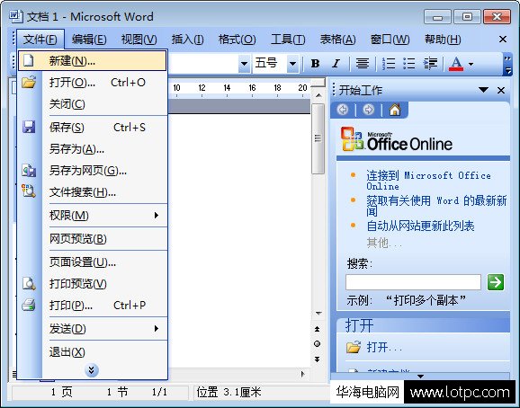Click horizontal scrollbar right arrow
This screenshot has width=520, height=408.
click(x=302, y=374)
